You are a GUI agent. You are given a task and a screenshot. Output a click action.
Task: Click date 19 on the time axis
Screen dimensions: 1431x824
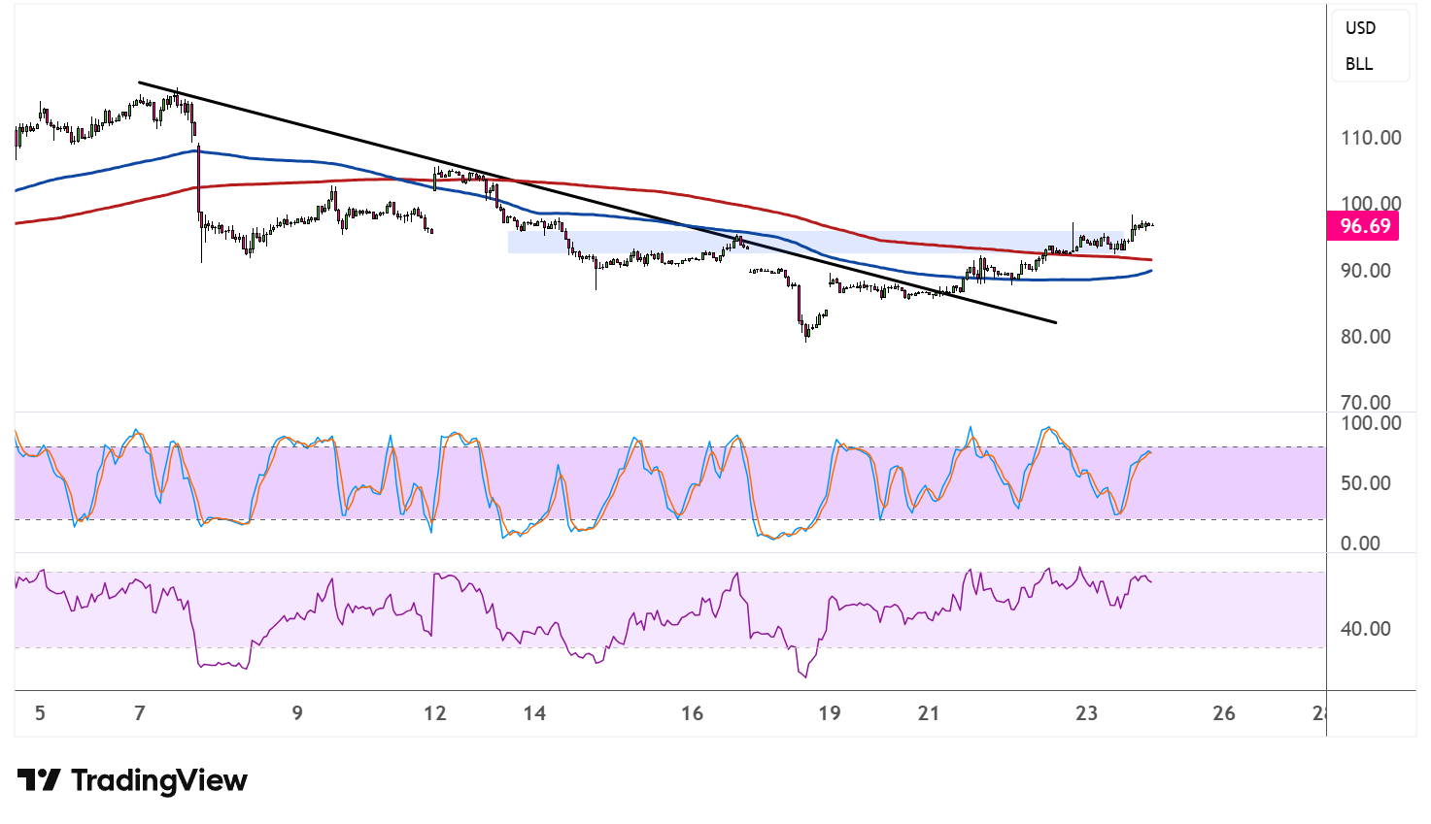pos(829,713)
